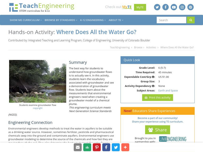This screenshot has height=152, width=203.
Task: Run a search with the magnifier button
Action: coord(191,20)
